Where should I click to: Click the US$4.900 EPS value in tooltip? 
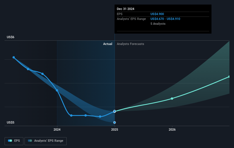pos(157,14)
